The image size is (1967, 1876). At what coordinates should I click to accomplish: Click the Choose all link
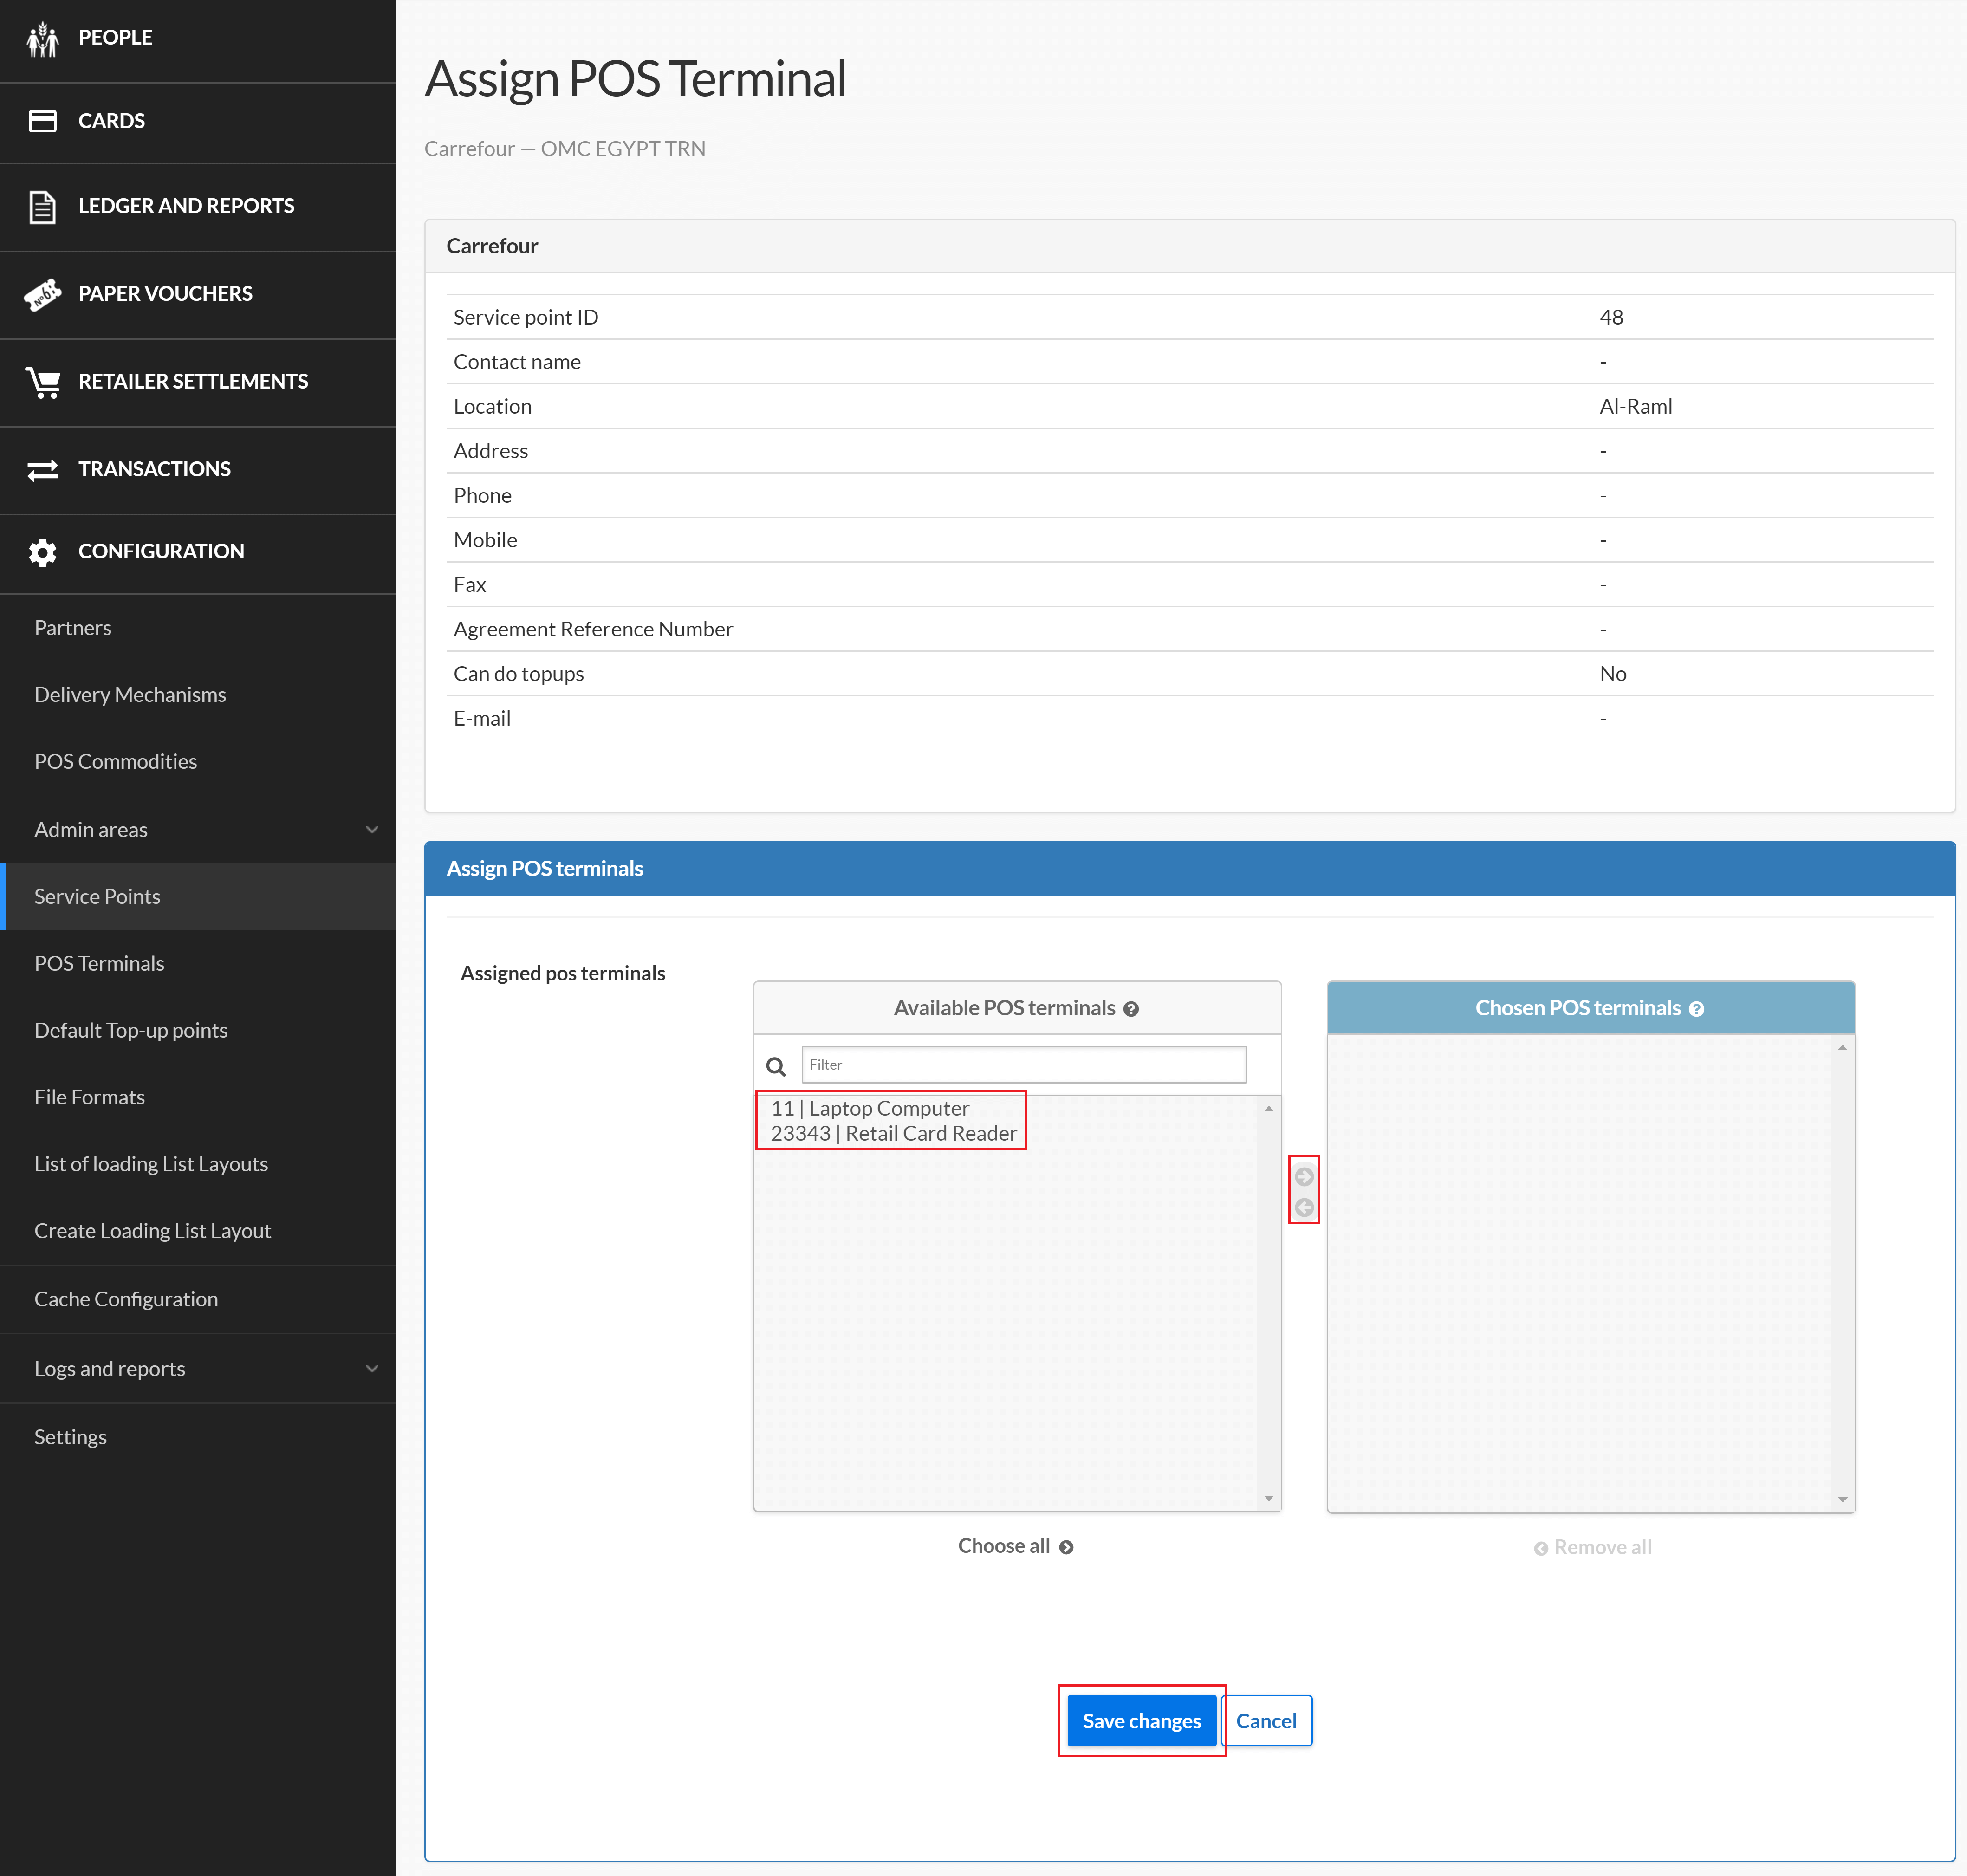click(1014, 1546)
